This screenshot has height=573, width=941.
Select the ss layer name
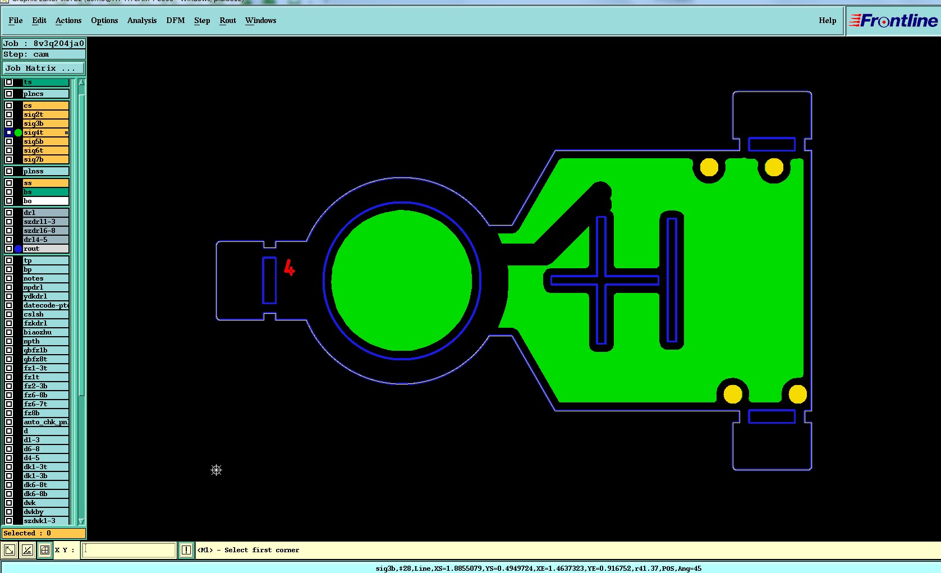(46, 183)
